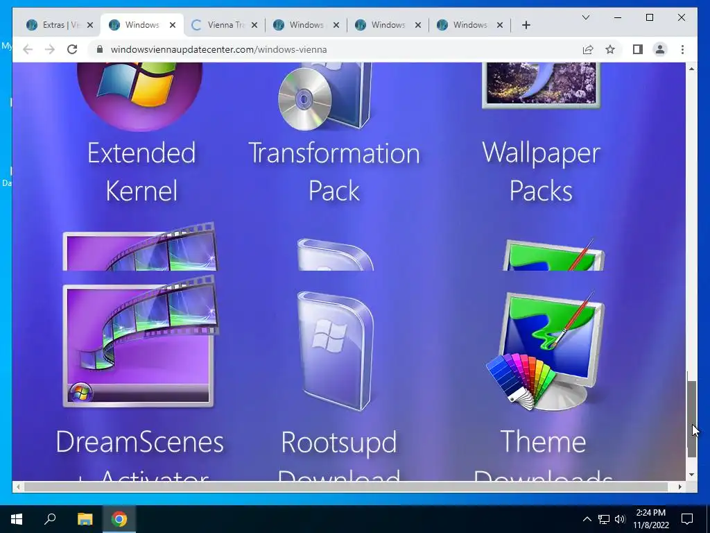The image size is (710, 533).
Task: Open the notification center icon
Action: click(687, 519)
